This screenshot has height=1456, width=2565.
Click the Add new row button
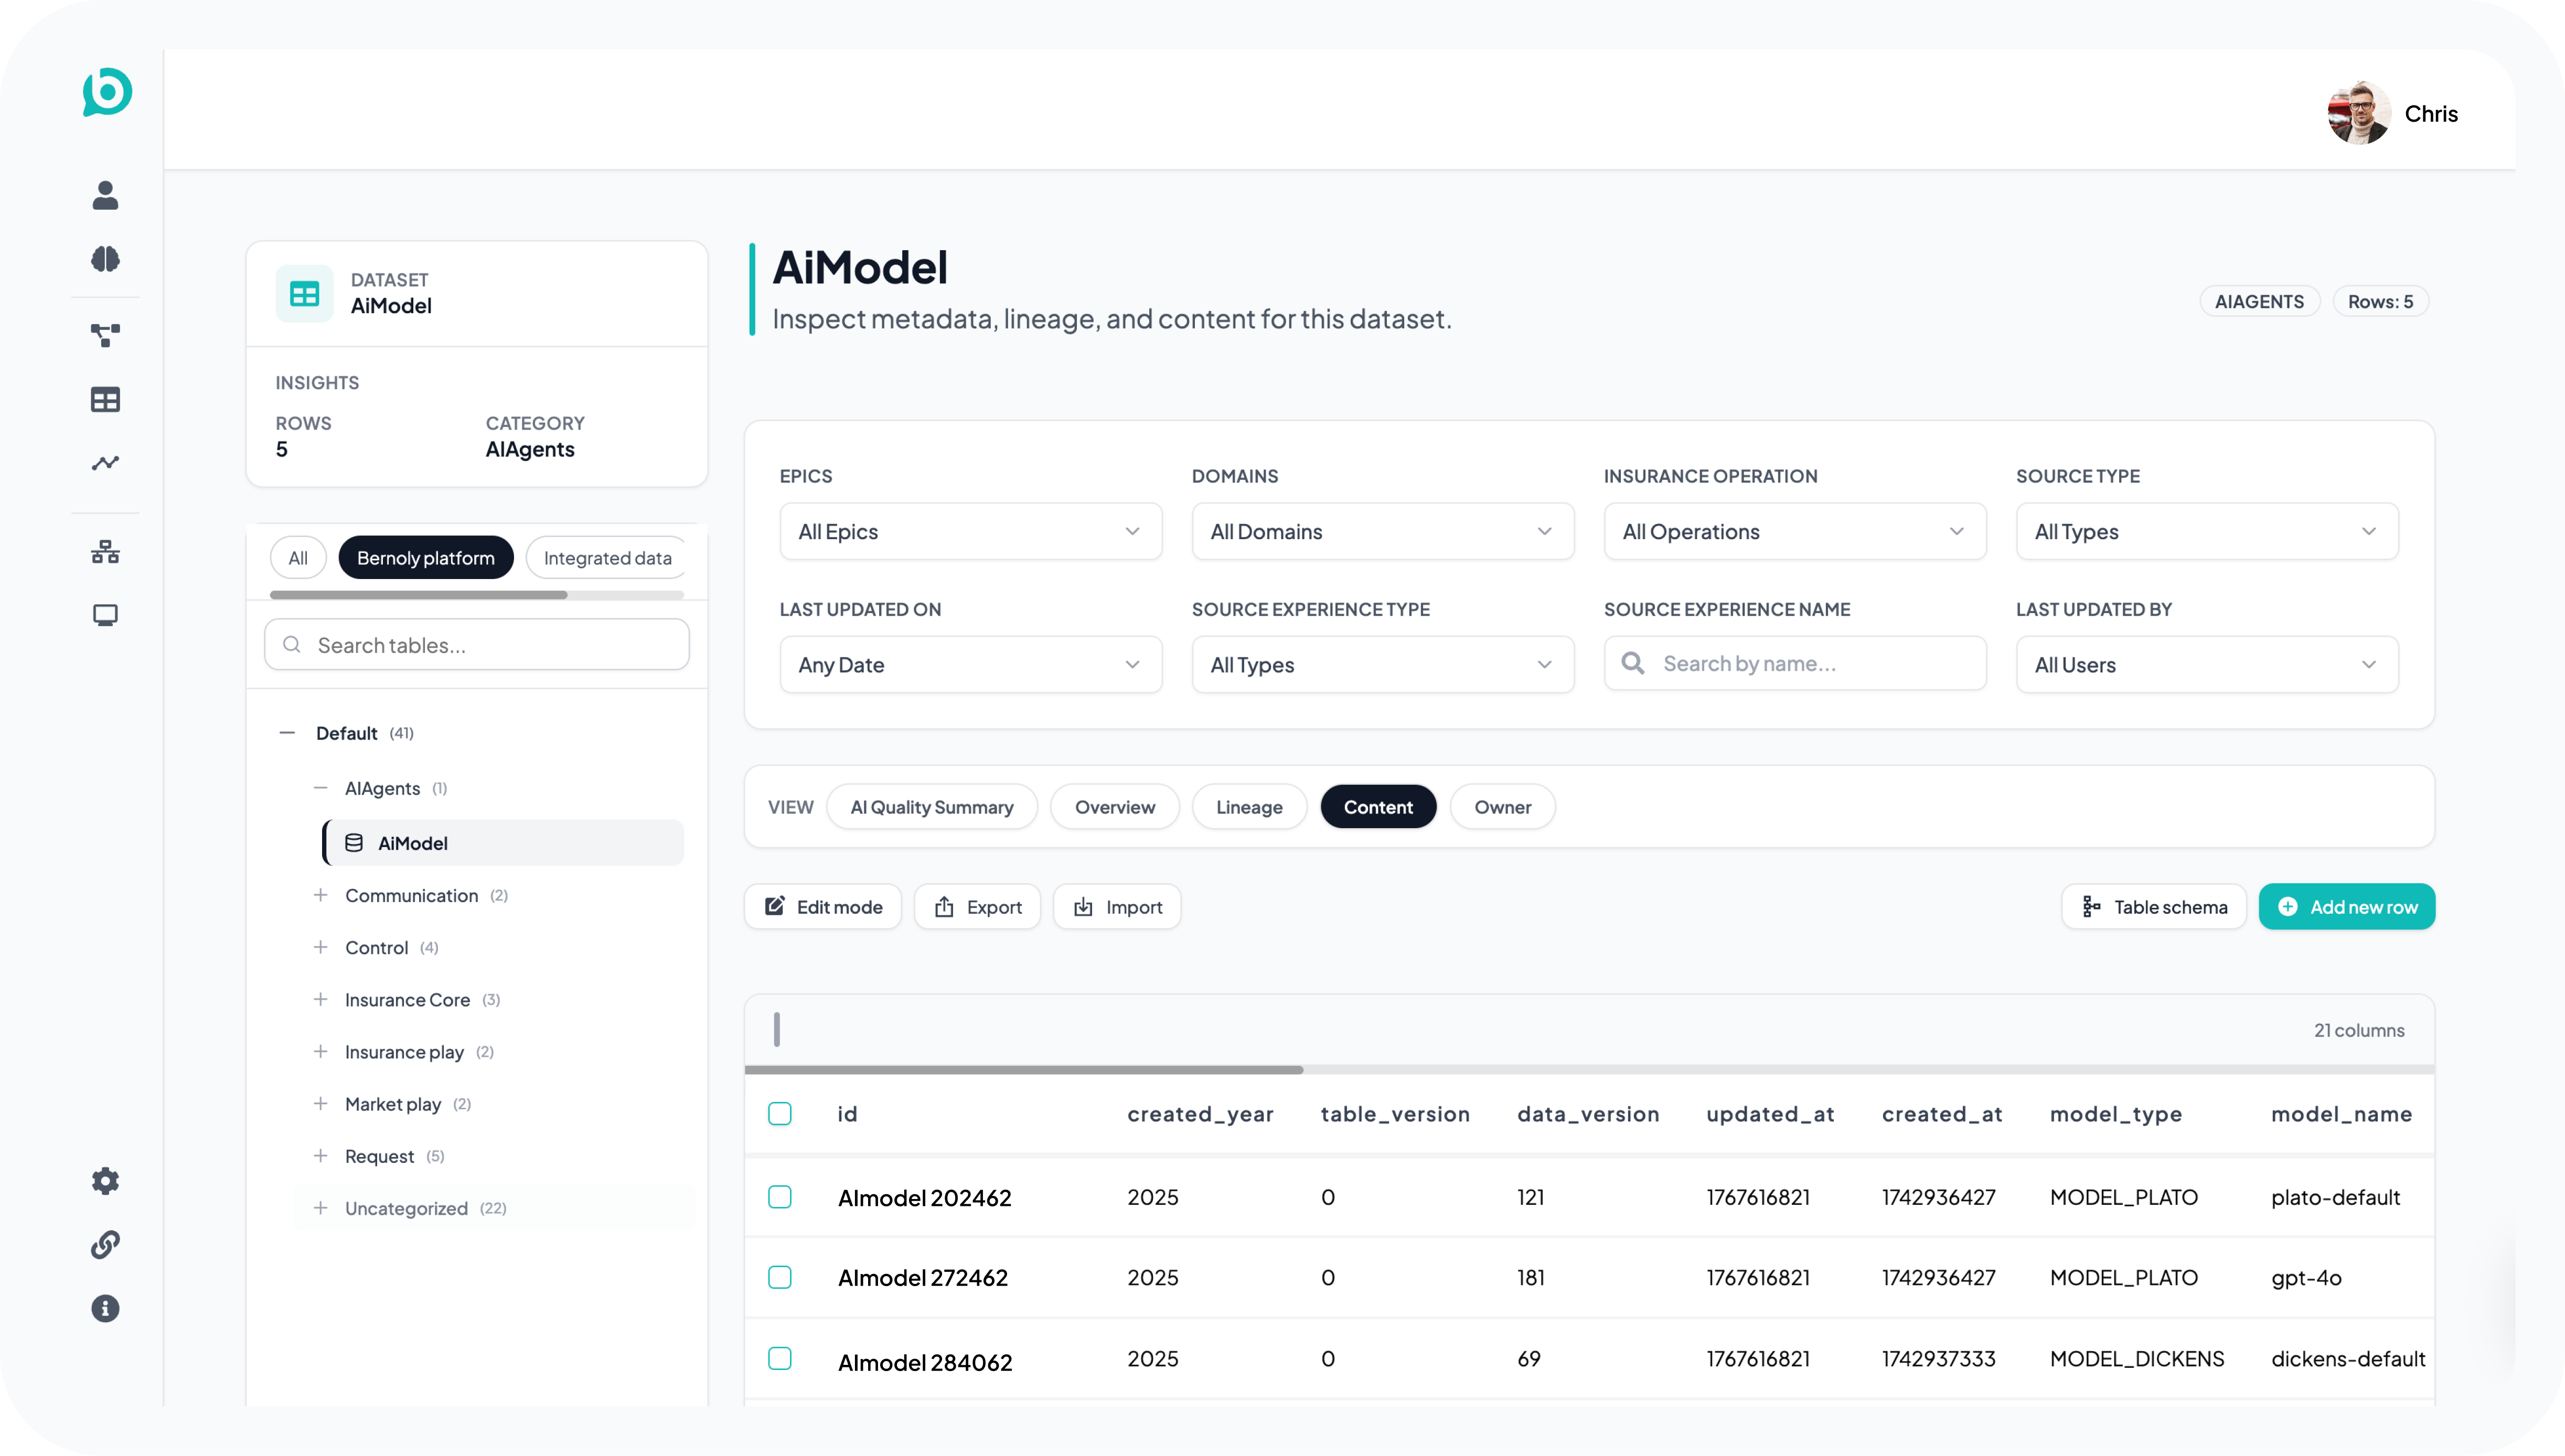click(x=2346, y=907)
